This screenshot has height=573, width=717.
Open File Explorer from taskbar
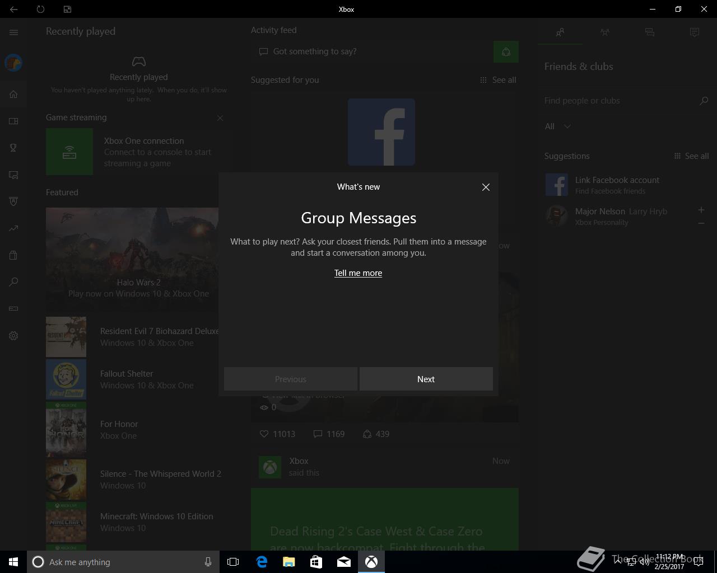click(x=289, y=562)
